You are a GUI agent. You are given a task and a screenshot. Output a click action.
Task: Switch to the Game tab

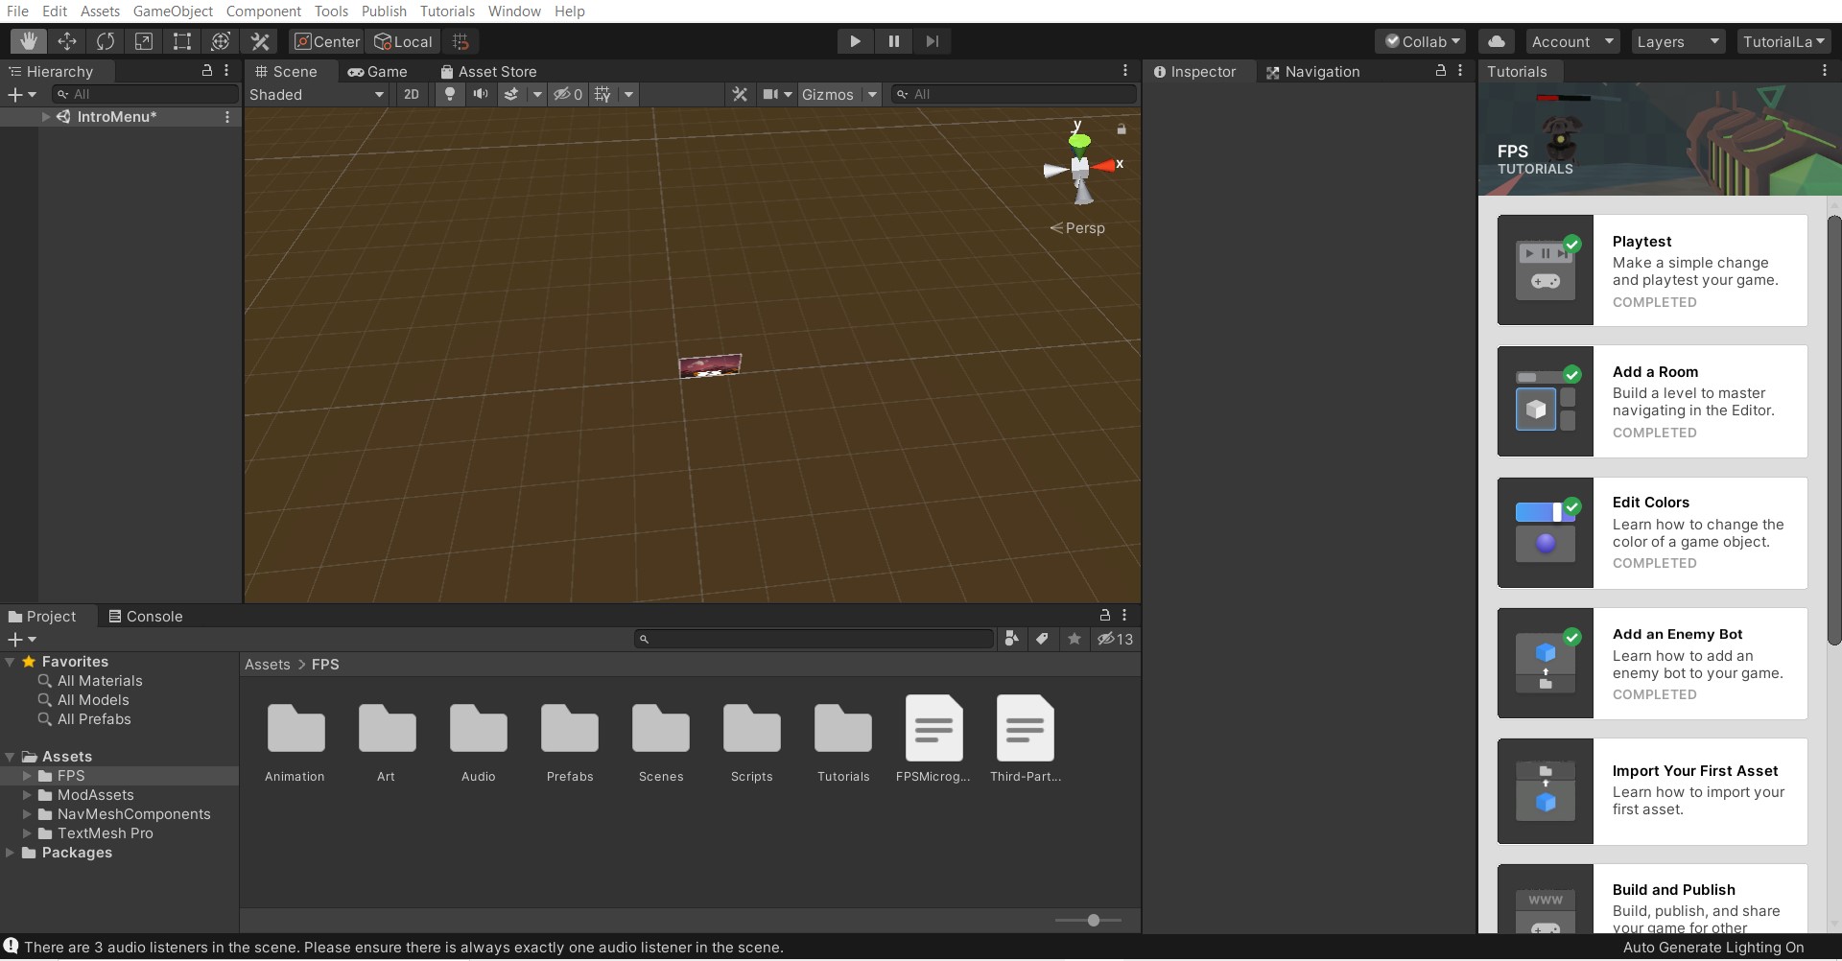[x=378, y=72]
